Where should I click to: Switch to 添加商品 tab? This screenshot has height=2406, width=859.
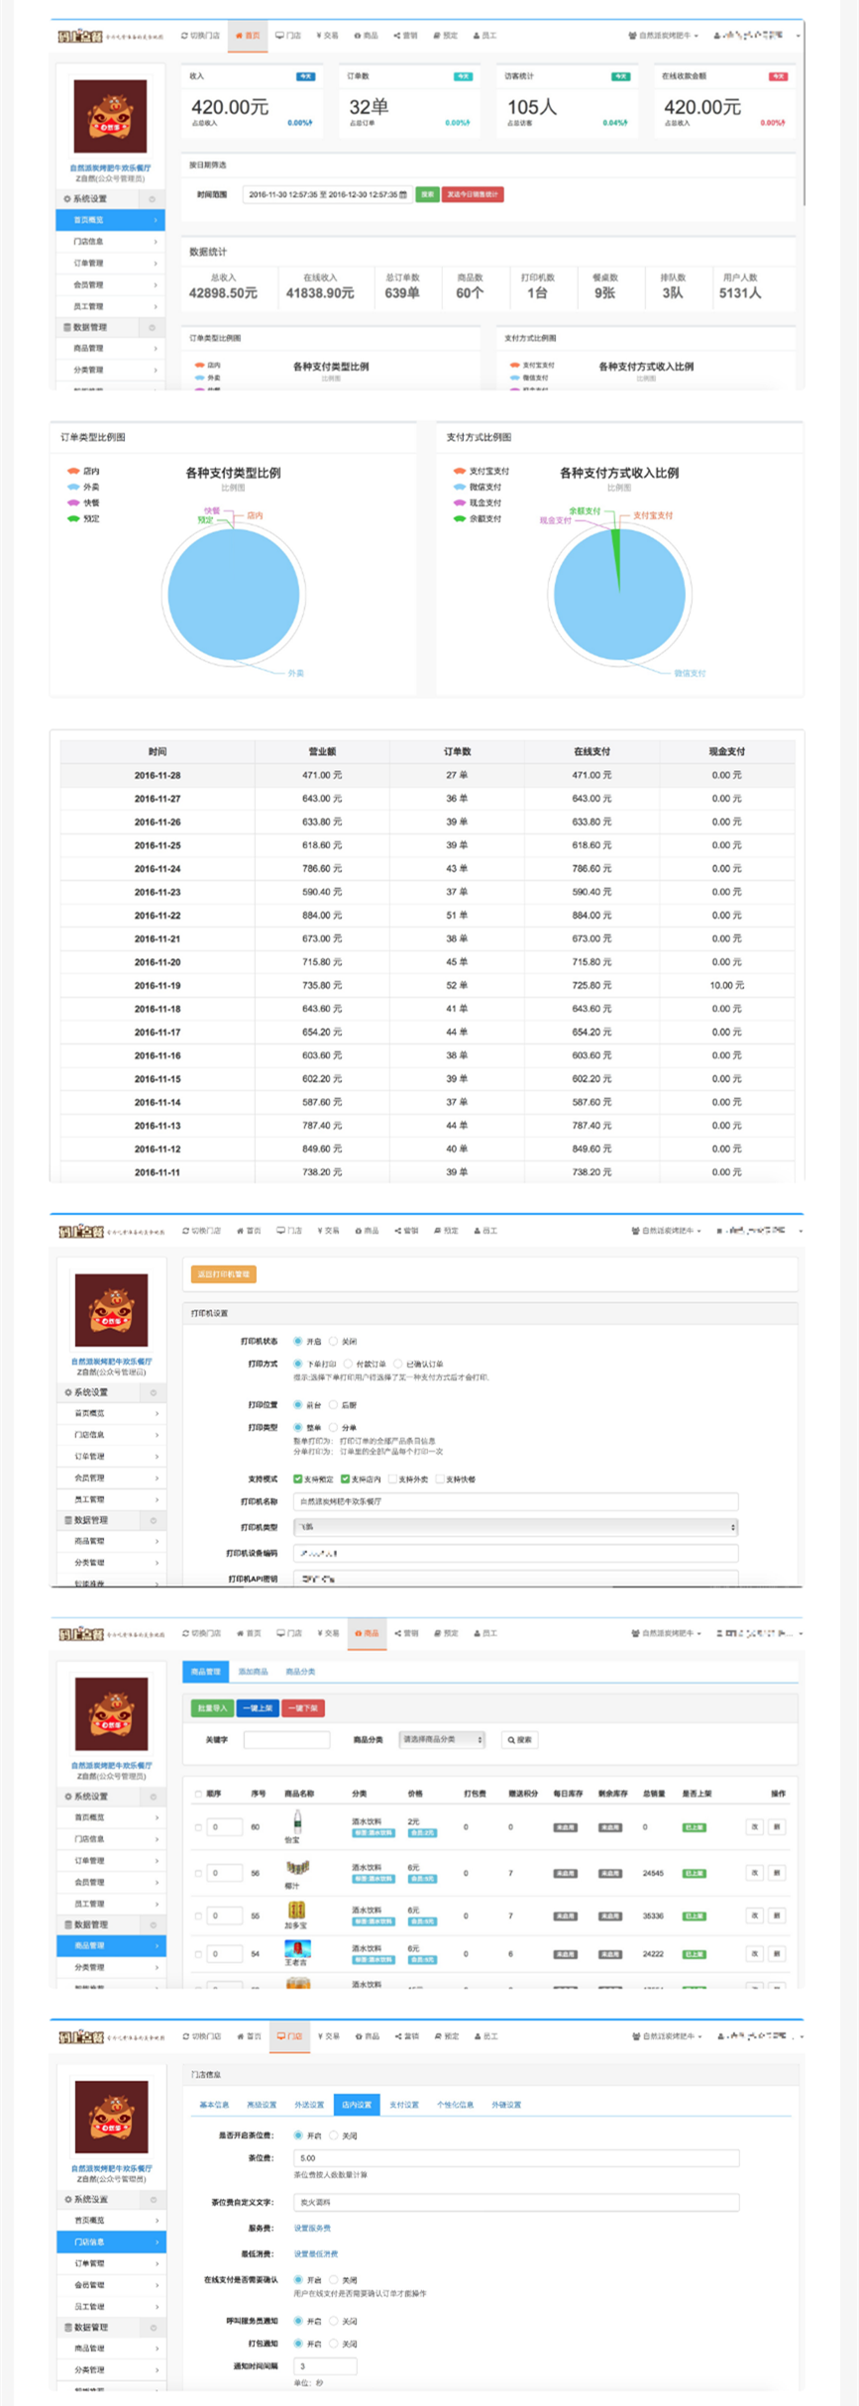254,1672
